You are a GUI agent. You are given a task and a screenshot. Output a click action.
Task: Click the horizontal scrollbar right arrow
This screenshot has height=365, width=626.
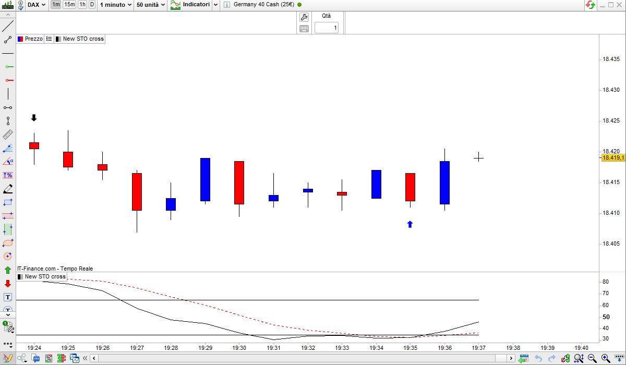coord(512,358)
